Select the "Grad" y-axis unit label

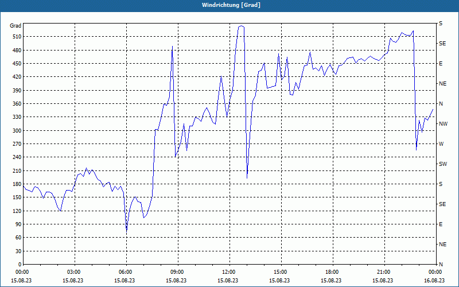click(x=15, y=26)
